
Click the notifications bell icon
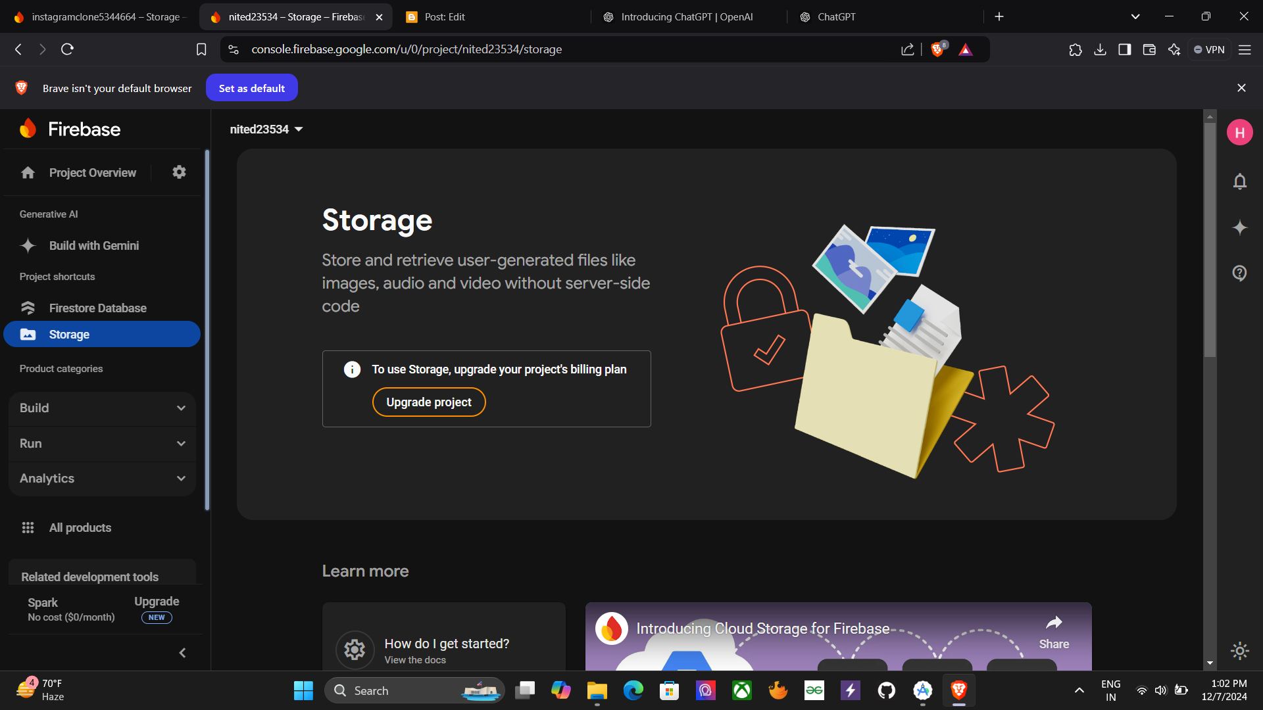click(x=1239, y=181)
